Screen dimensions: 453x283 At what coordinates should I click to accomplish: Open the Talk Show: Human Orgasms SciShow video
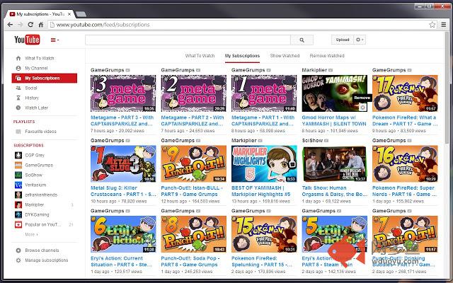tap(335, 163)
